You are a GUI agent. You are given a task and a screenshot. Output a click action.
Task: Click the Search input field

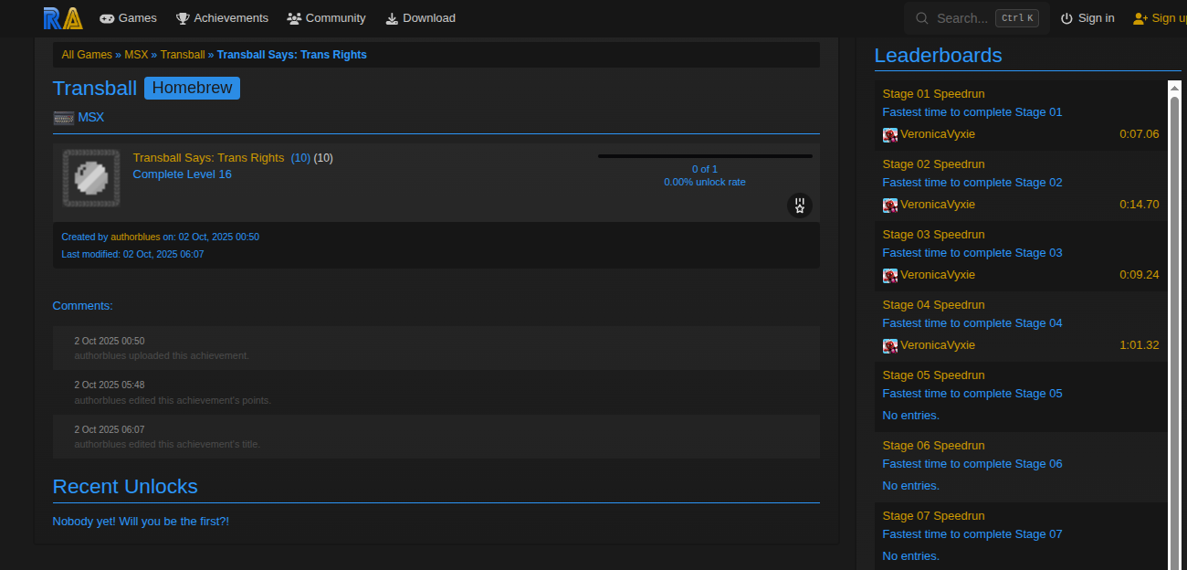(x=976, y=18)
